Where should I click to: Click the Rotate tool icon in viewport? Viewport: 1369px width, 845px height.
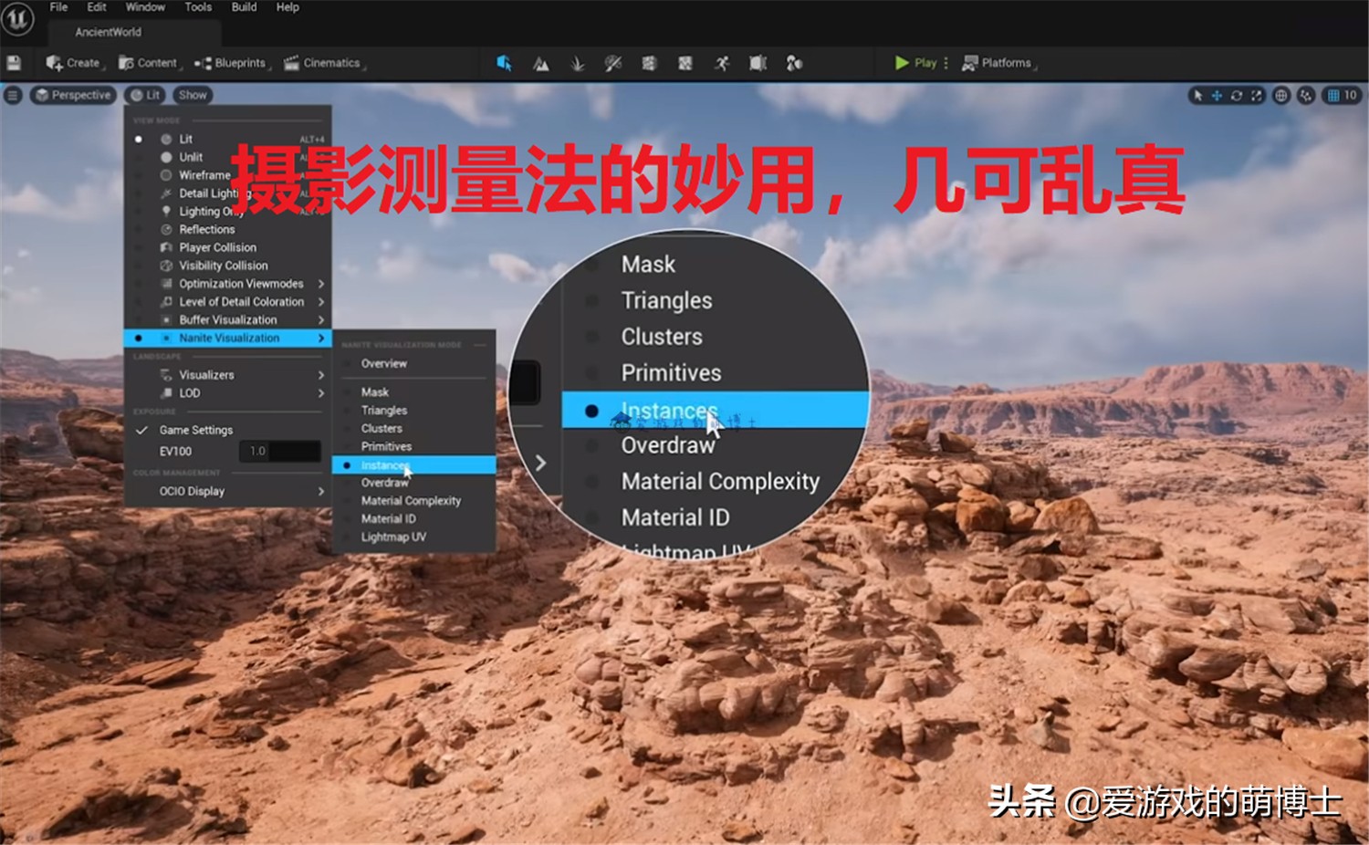pos(1236,95)
